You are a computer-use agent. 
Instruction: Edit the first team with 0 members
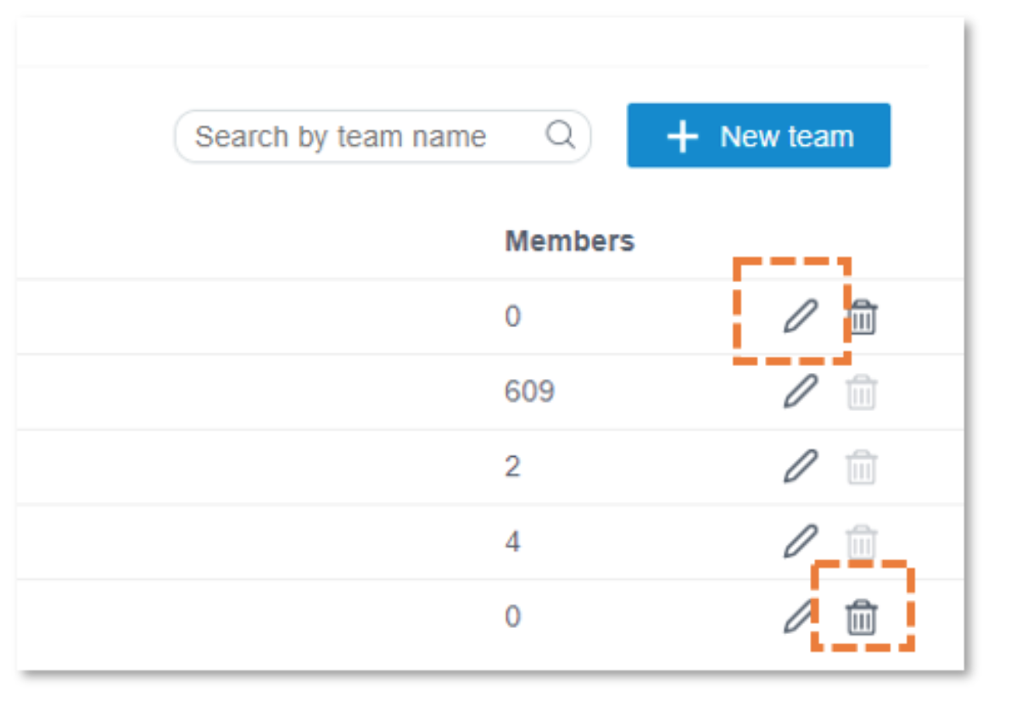[800, 315]
